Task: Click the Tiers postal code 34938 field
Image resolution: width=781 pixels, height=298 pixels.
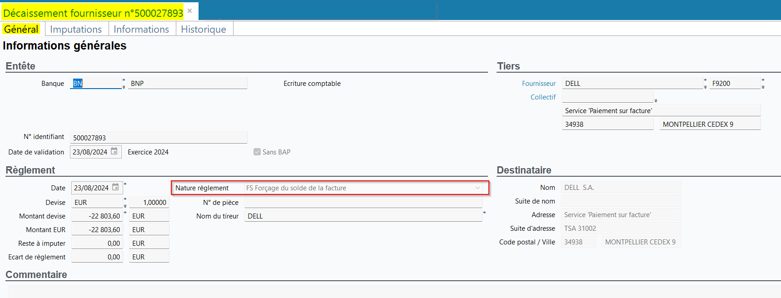Action: click(608, 124)
